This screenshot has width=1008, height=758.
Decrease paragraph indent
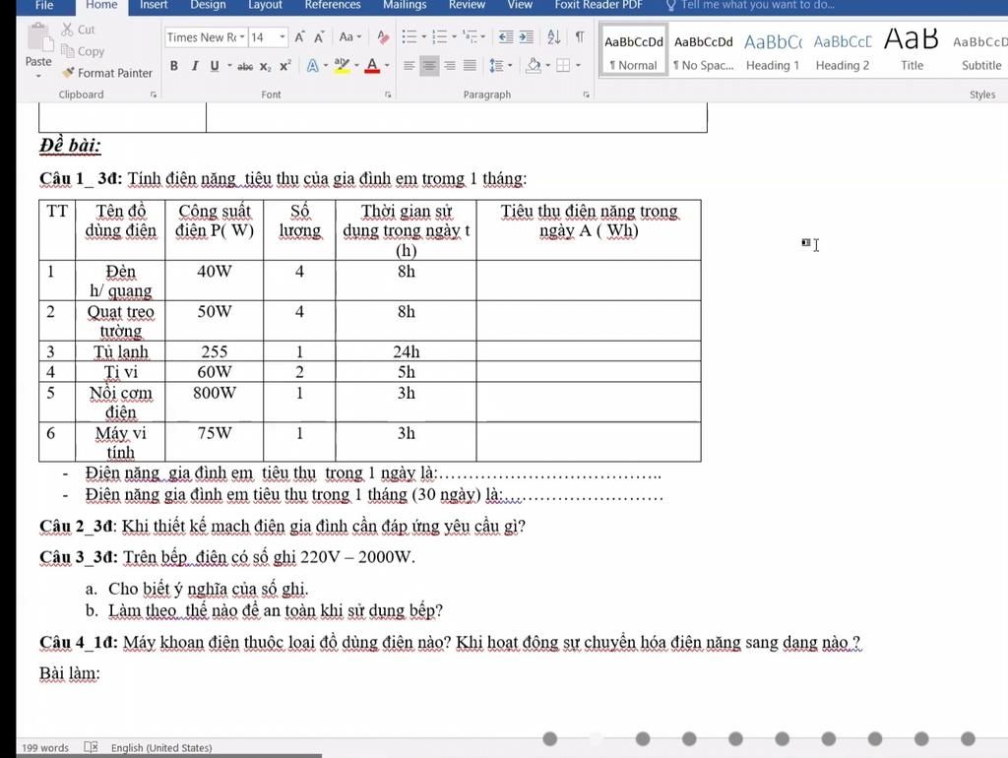(x=506, y=36)
